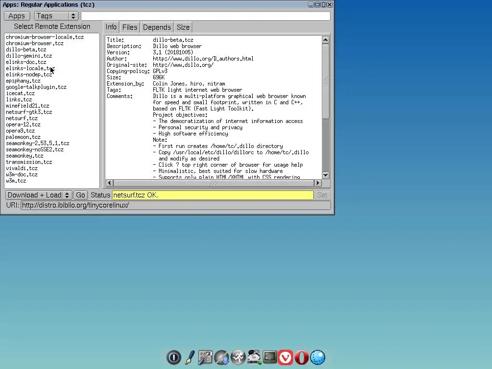Launch the Apps download icon in the dock
This screenshot has width=492, height=369.
pyautogui.click(x=221, y=357)
